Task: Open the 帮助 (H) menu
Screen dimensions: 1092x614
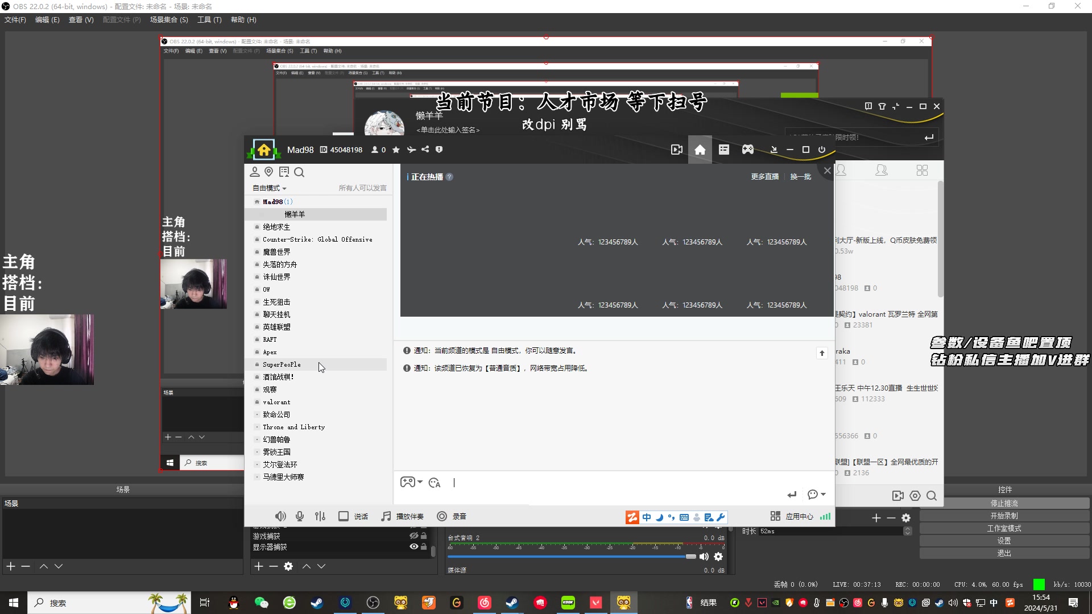Action: pos(243,20)
